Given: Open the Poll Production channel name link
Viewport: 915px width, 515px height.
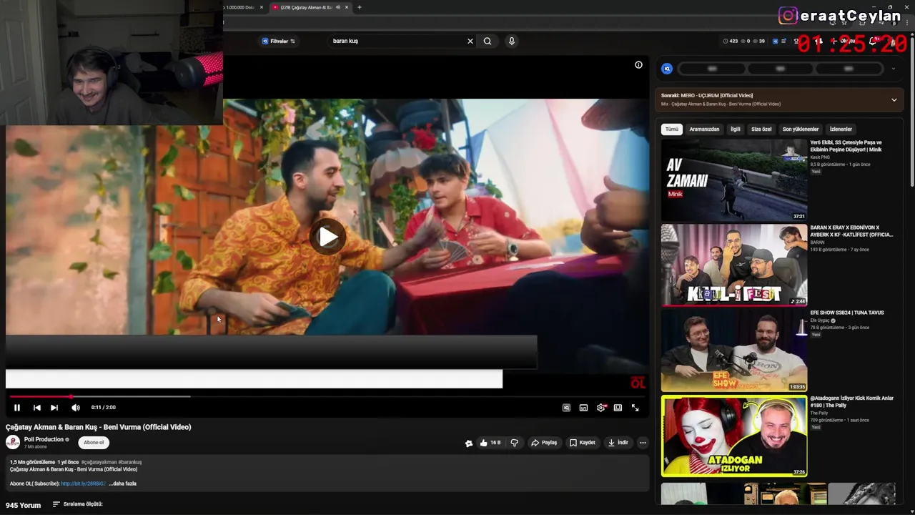Looking at the screenshot, I should (x=44, y=439).
